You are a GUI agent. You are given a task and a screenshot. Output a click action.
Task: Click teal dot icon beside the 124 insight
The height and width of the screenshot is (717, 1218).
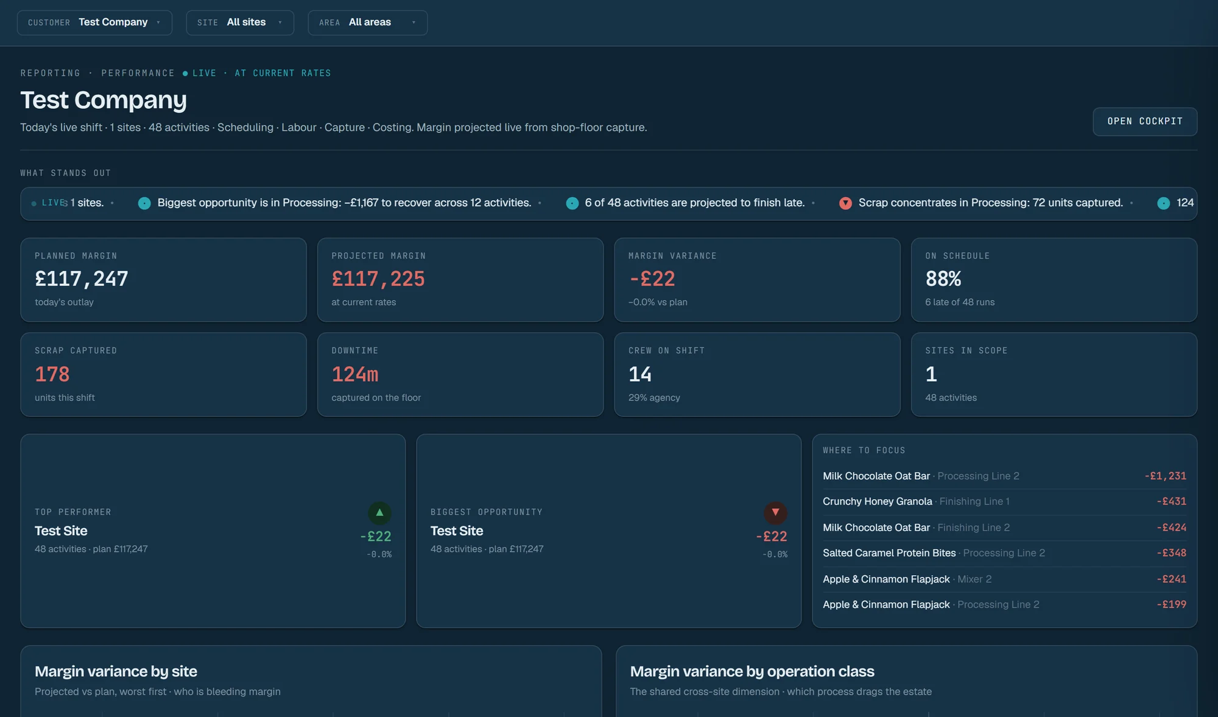[x=1163, y=203]
